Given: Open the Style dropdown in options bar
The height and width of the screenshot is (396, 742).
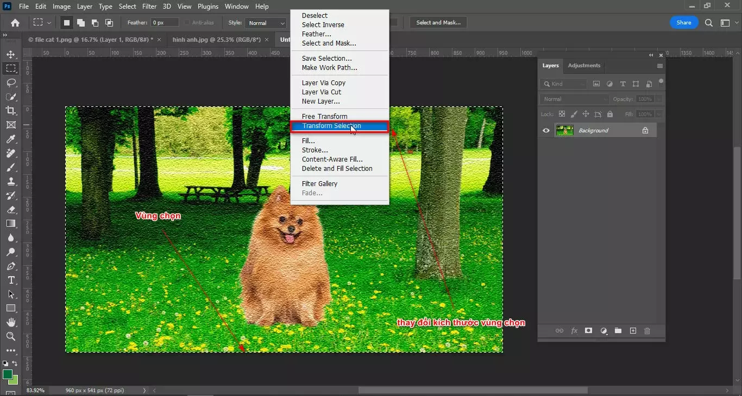Looking at the screenshot, I should (x=266, y=23).
